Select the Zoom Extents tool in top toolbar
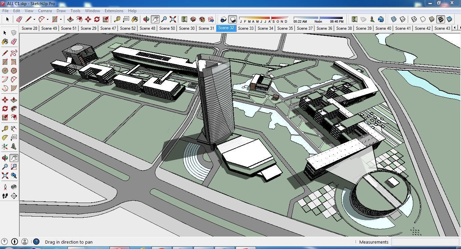This screenshot has width=461, height=249. 173,19
